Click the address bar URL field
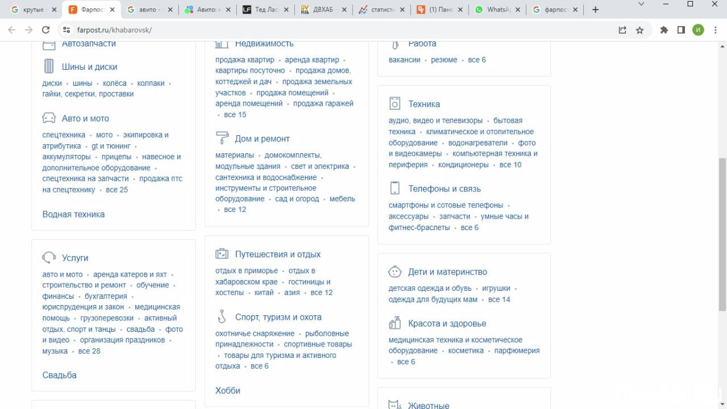 341,30
